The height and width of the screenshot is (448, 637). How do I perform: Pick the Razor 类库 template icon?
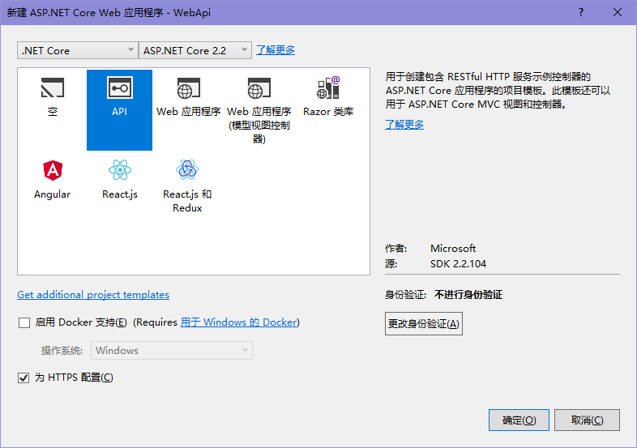[x=328, y=87]
